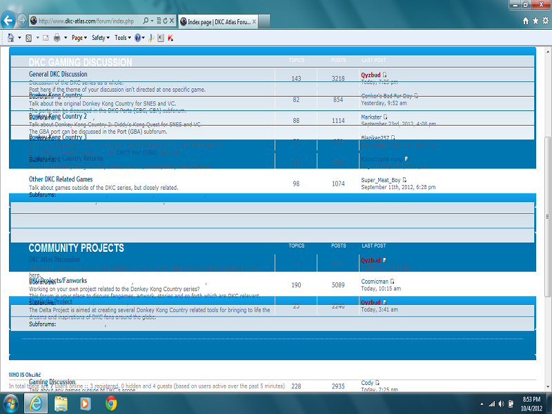Viewport: 552px width, 414px height.
Task: Open Favorites star icon at top right
Action: click(535, 21)
